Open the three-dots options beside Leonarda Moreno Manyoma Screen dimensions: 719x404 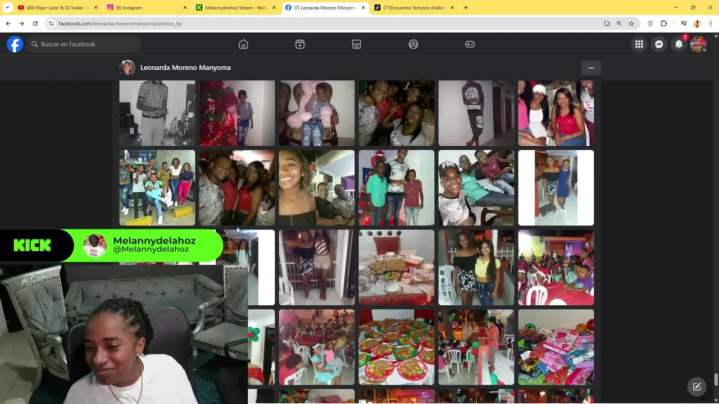tap(591, 68)
